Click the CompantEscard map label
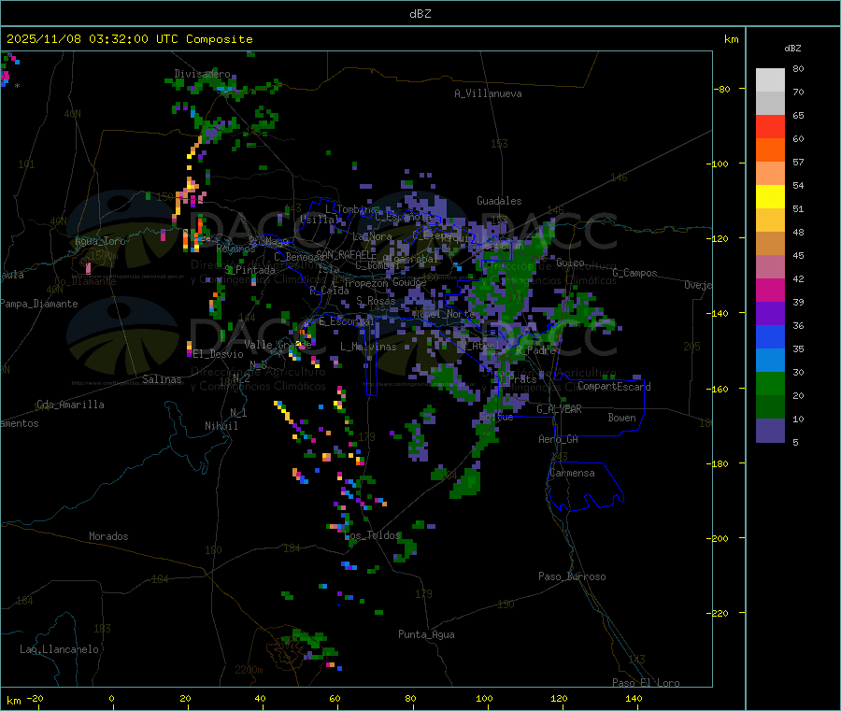The width and height of the screenshot is (841, 711). pos(614,387)
